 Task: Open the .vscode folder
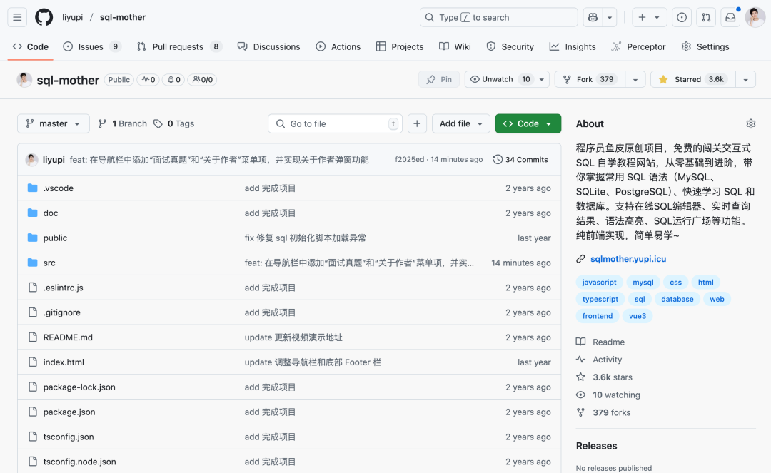pyautogui.click(x=58, y=188)
